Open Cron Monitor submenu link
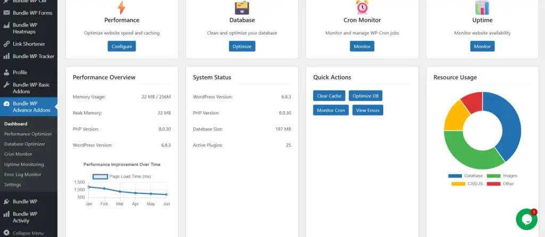The width and height of the screenshot is (545, 237). click(x=18, y=154)
